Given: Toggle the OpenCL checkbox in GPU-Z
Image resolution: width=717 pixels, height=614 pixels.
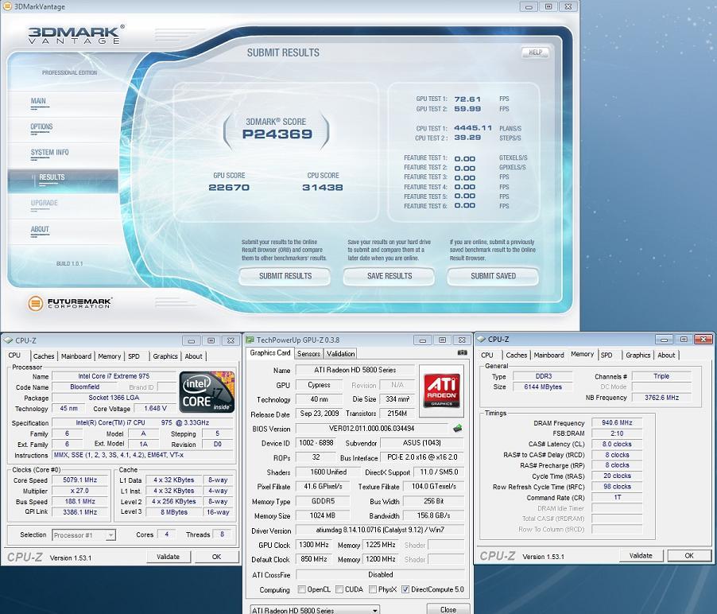Looking at the screenshot, I should click(302, 589).
